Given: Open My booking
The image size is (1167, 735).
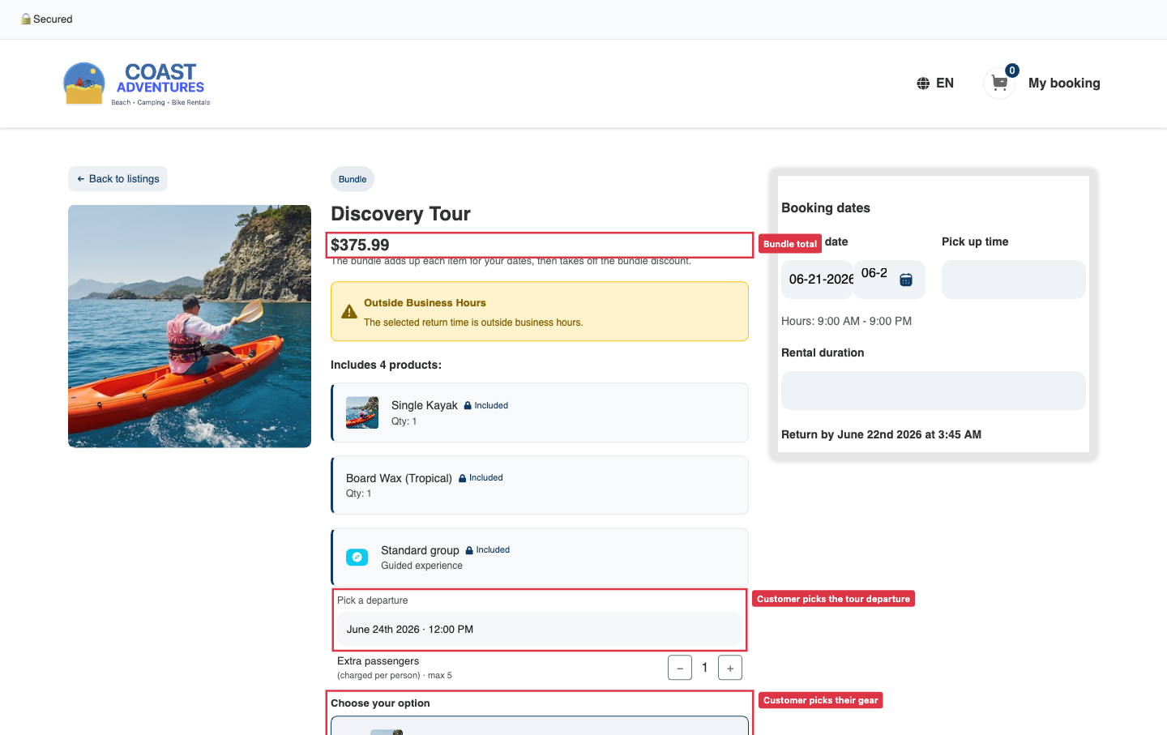Looking at the screenshot, I should tap(1064, 83).
